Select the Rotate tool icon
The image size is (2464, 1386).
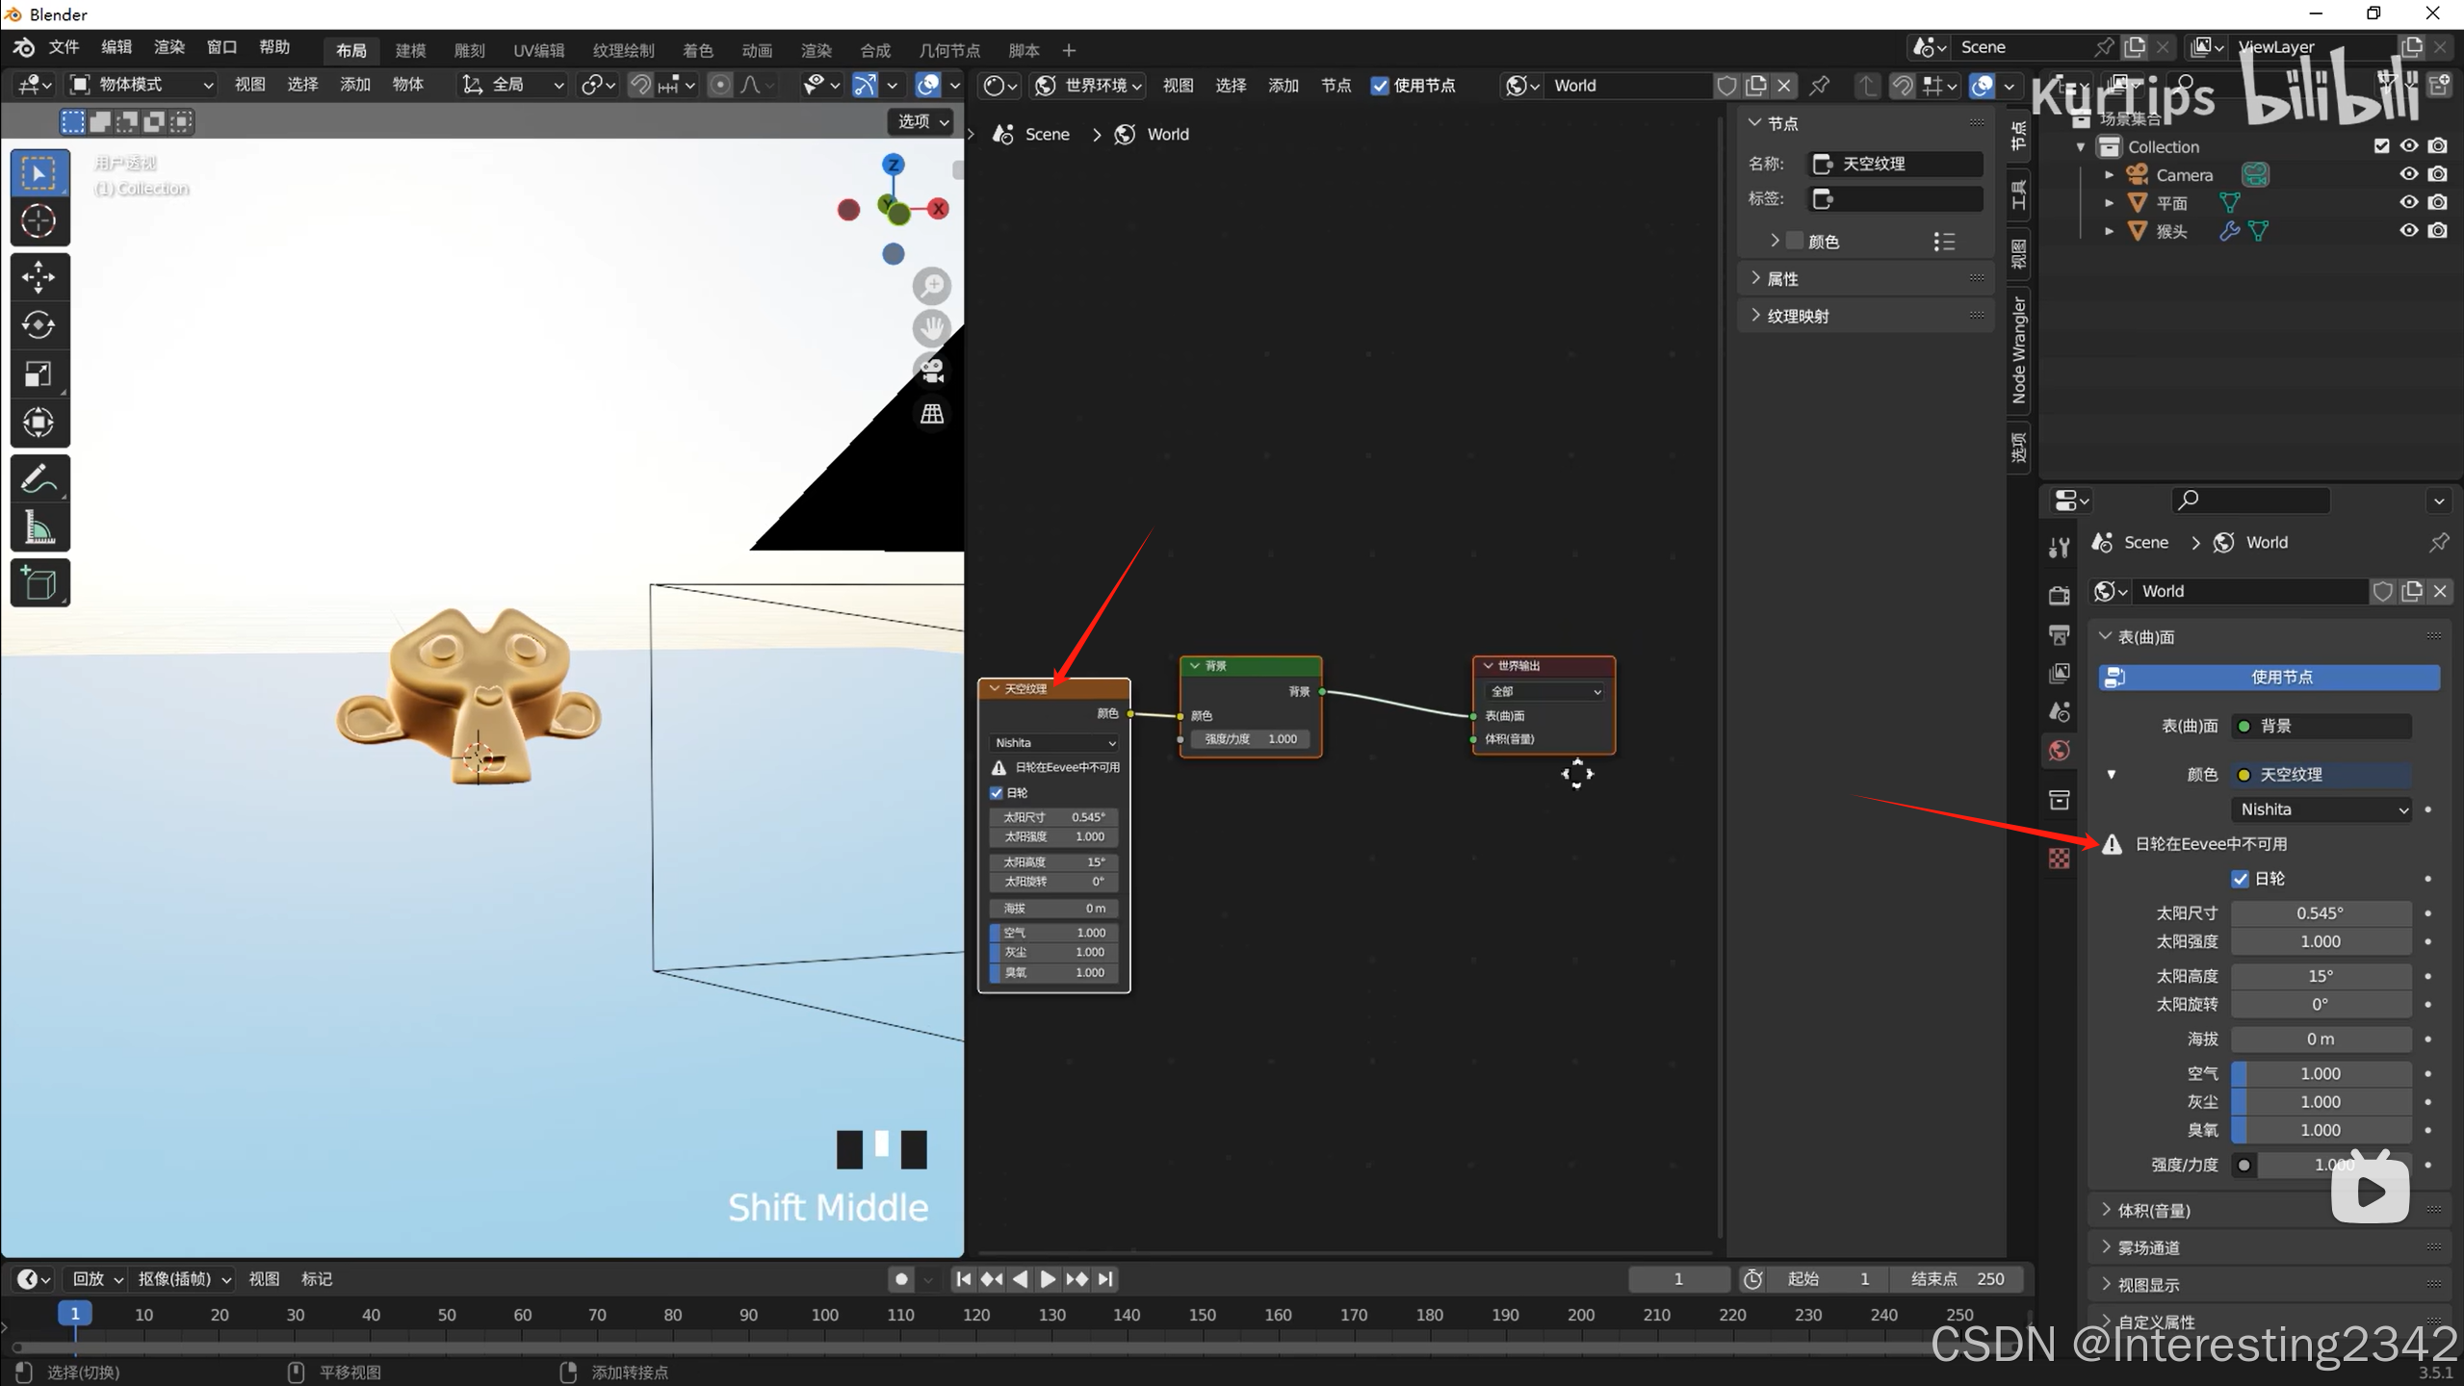39,325
